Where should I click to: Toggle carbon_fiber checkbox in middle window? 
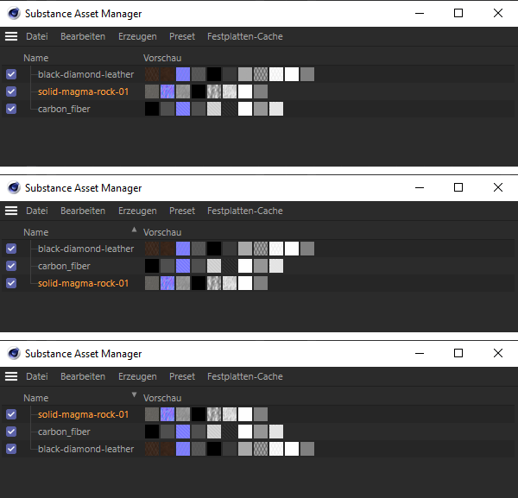coord(11,266)
